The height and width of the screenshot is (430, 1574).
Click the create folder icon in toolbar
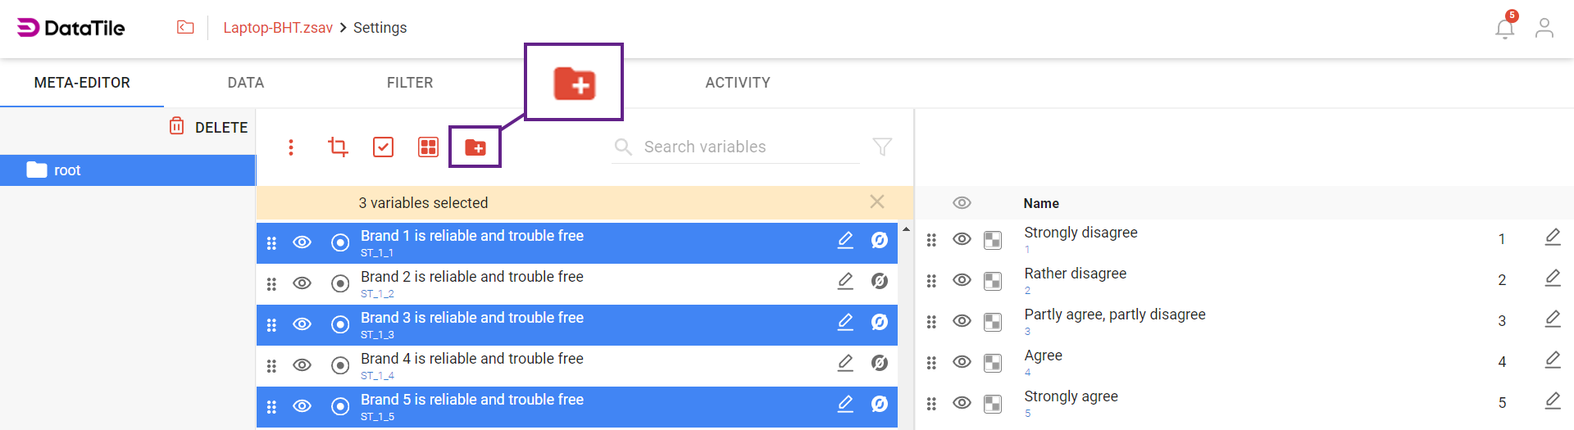[x=475, y=147]
